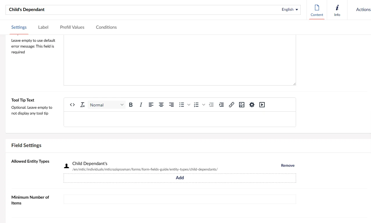
Task: Expand the bullet list style options arrow
Action: [189, 105]
